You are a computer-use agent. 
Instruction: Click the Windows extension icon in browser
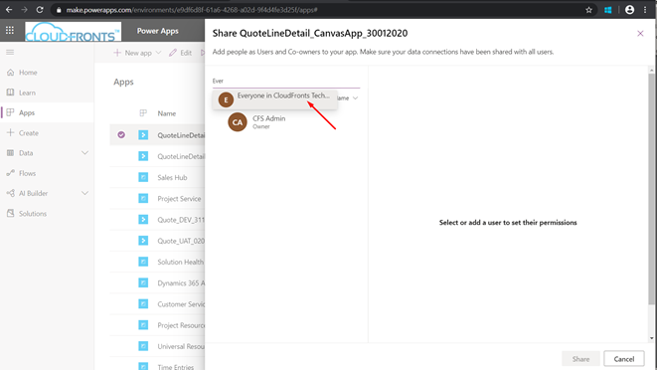click(x=608, y=10)
